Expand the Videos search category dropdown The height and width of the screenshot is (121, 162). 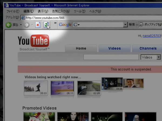pyautogui.click(x=158, y=57)
